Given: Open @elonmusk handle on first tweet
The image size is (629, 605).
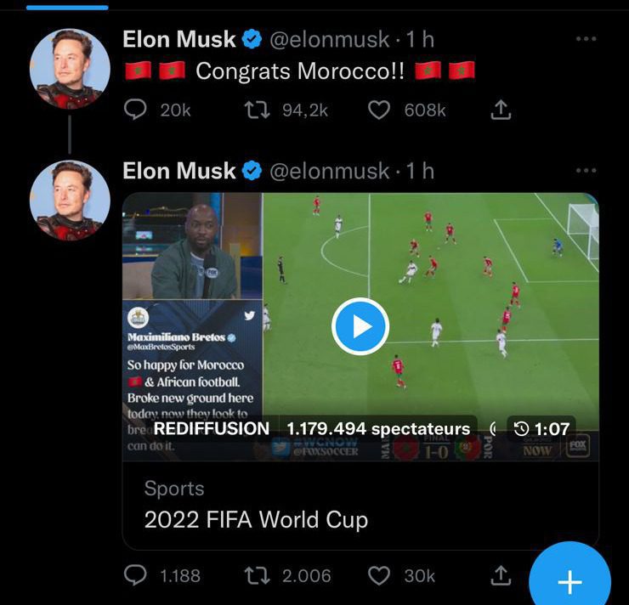Looking at the screenshot, I should click(x=330, y=39).
